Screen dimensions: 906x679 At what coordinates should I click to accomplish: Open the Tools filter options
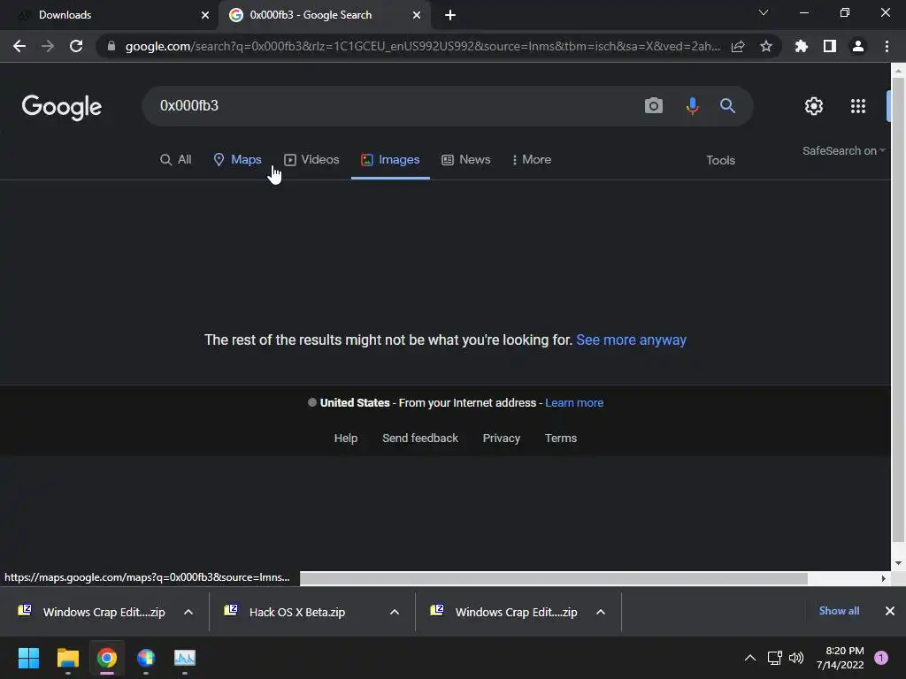tap(720, 161)
